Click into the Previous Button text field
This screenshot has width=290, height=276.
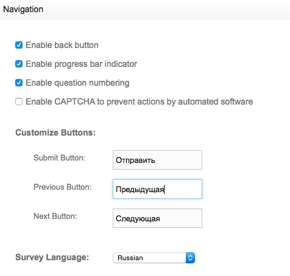click(157, 189)
